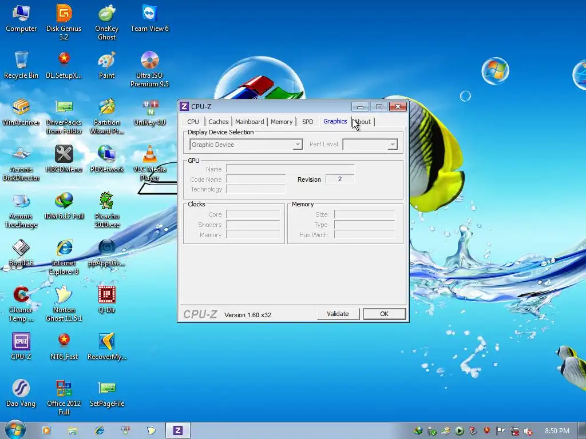Launch Internet Explorer from taskbar
This screenshot has height=439, width=586.
point(99,431)
